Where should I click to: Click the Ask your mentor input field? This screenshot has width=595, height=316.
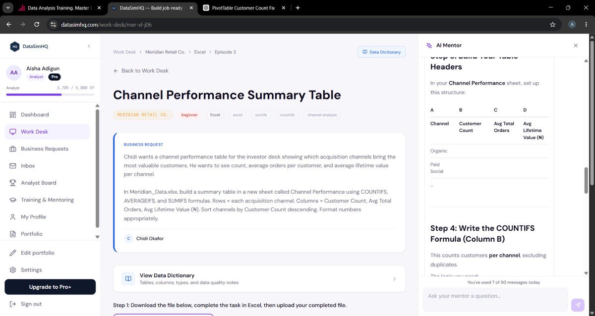point(495,300)
